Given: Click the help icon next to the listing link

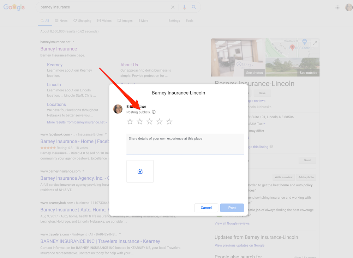Looking at the screenshot, I should tap(271, 146).
